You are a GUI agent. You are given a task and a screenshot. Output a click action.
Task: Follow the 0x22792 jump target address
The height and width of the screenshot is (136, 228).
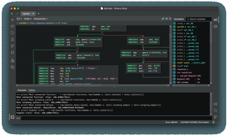105,29
